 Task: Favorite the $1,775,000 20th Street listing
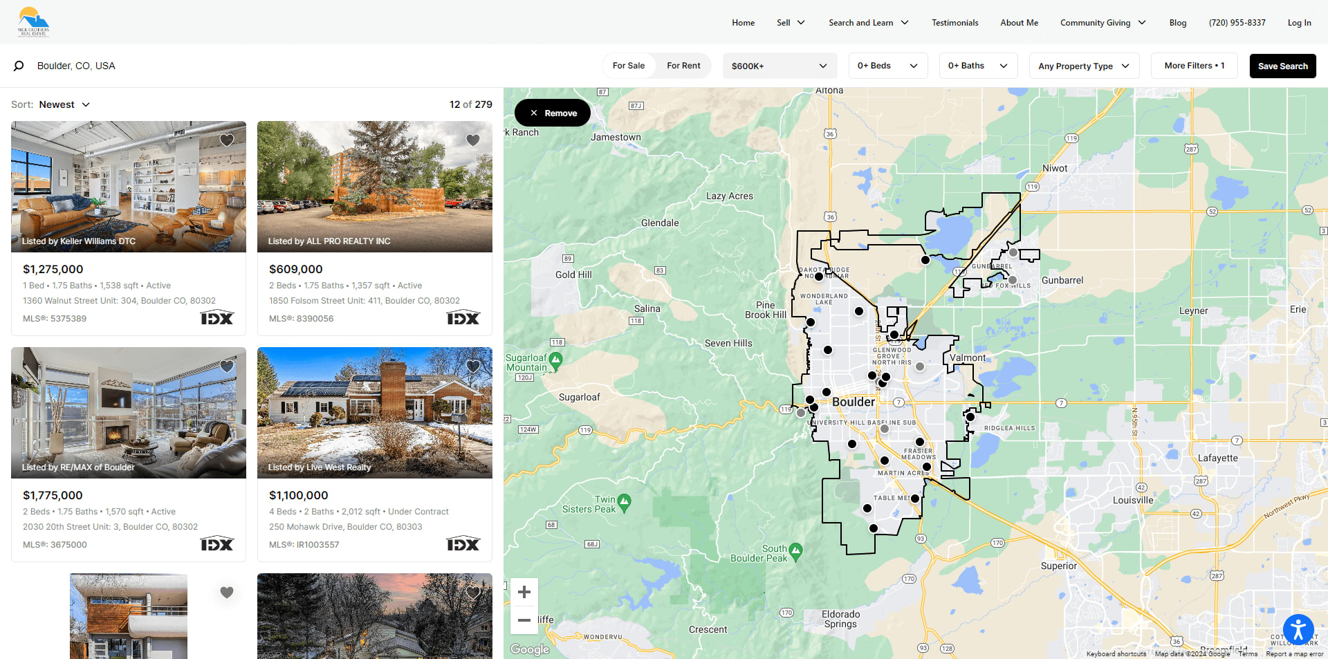pos(227,366)
